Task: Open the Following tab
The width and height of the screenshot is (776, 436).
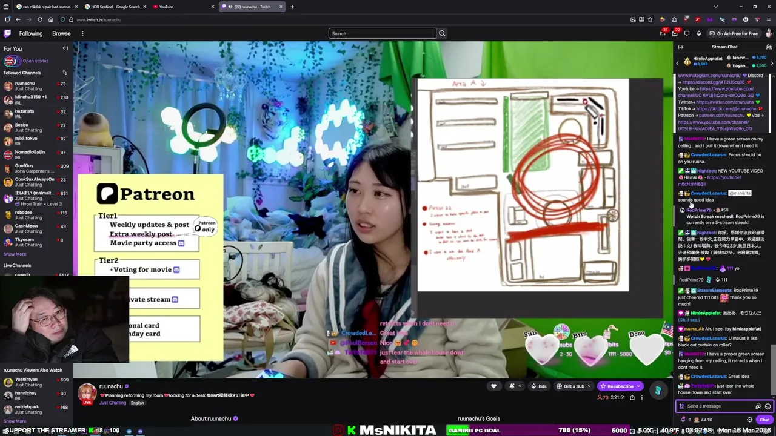Action: 30,33
